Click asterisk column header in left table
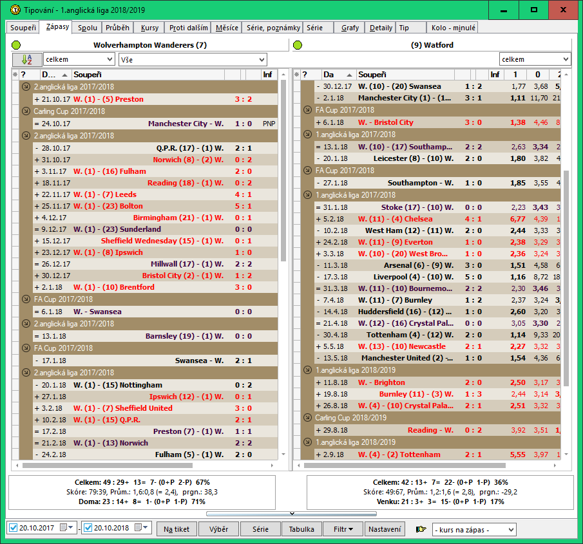Image resolution: width=583 pixels, height=544 pixels. click(15, 75)
